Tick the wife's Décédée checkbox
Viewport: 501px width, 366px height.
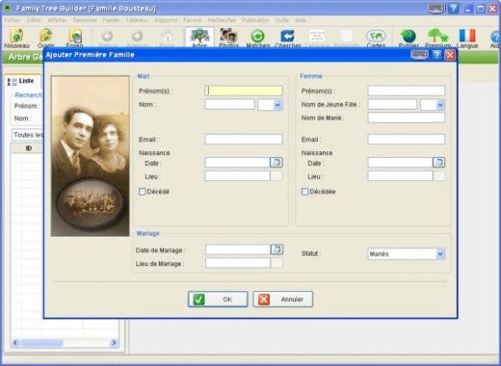tap(304, 192)
